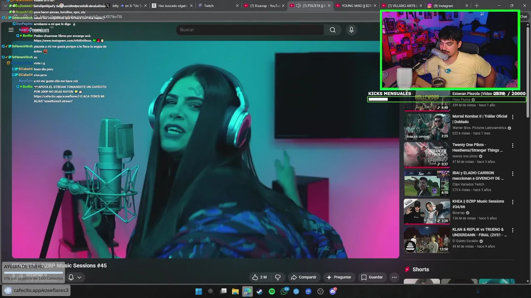Image resolution: width=531 pixels, height=298 pixels.
Task: Open Task View from the taskbar
Action: 223,291
